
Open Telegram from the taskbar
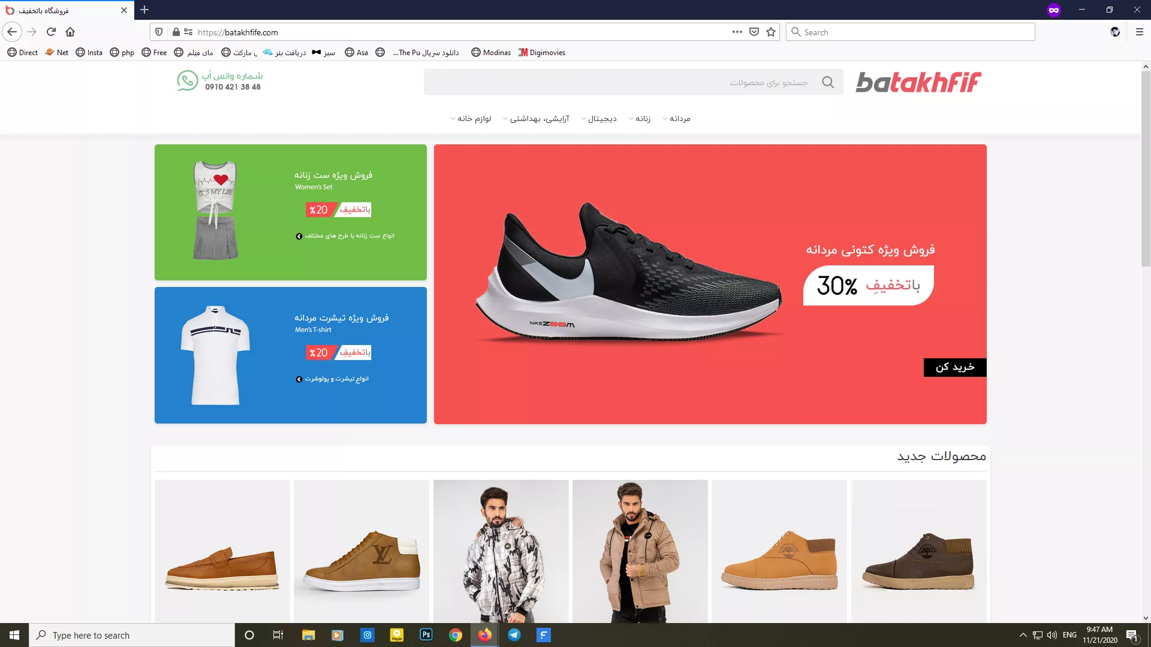[x=514, y=635]
